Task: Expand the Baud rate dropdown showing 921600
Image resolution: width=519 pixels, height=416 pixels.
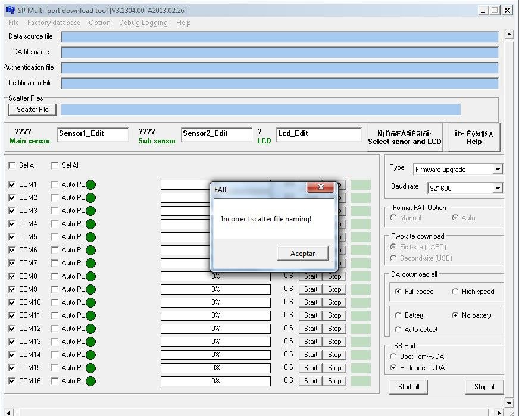Action: tap(498, 188)
